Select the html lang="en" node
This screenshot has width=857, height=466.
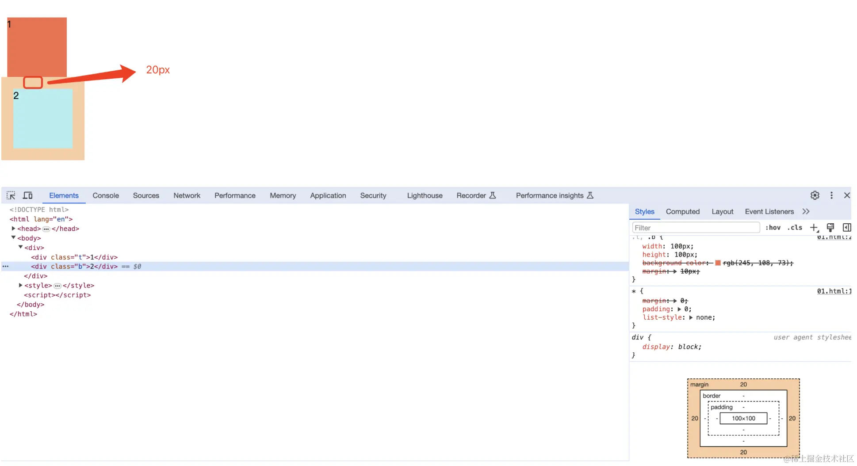(41, 219)
